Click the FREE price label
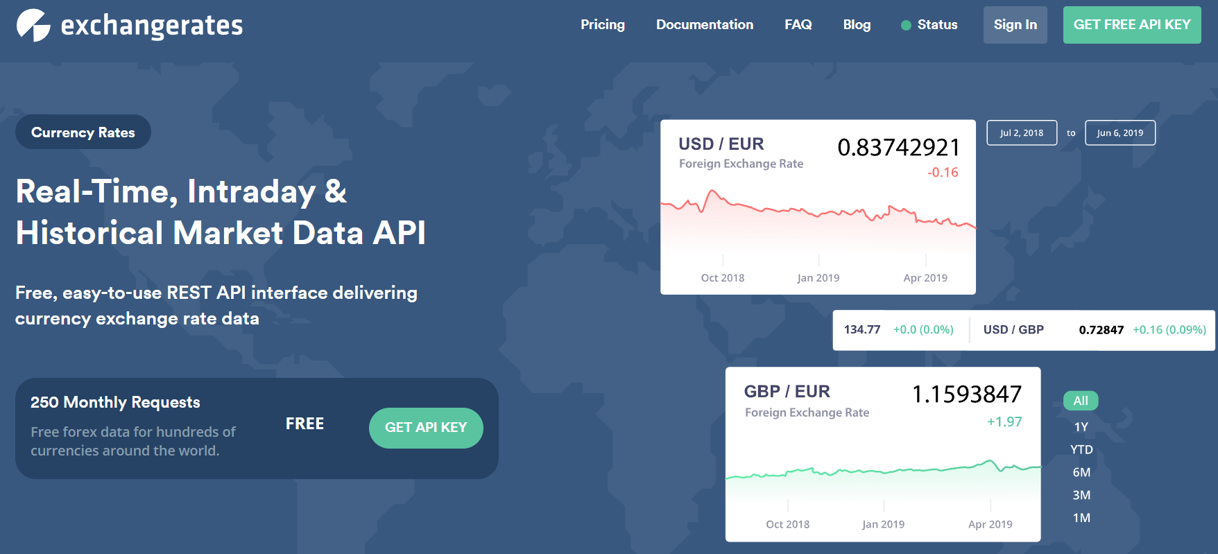 304,424
